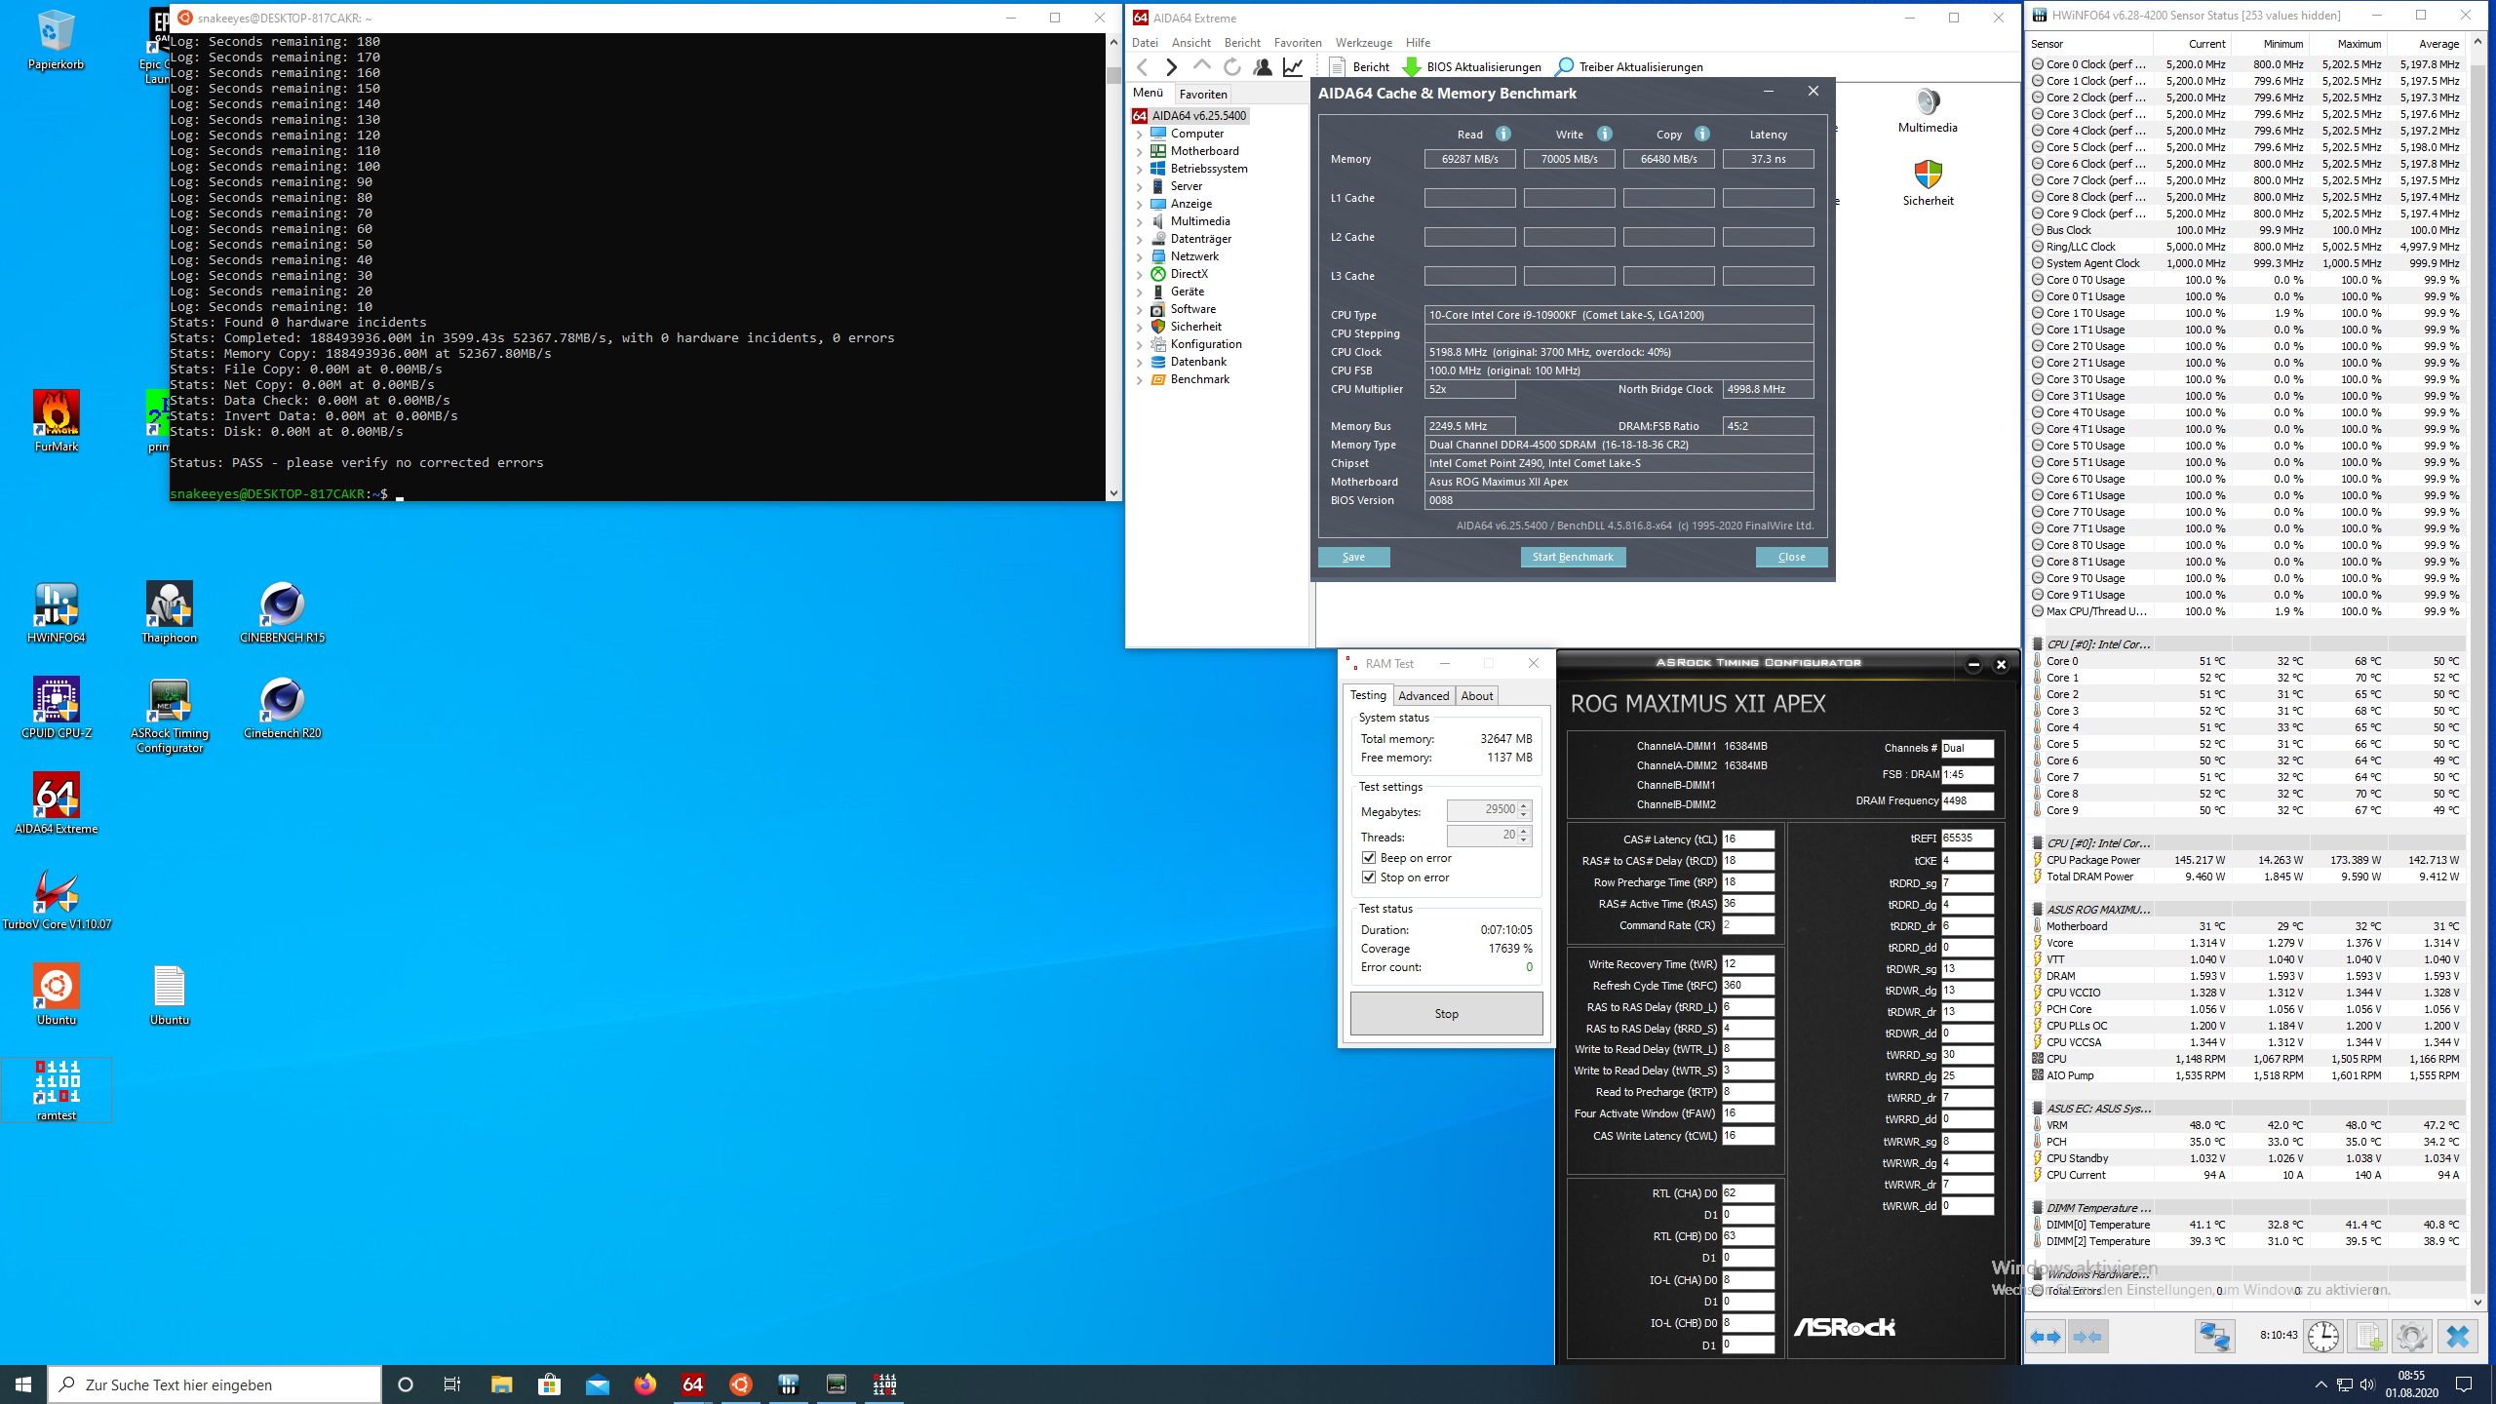
Task: Click the DRAM Frequency input field
Action: click(x=1967, y=800)
